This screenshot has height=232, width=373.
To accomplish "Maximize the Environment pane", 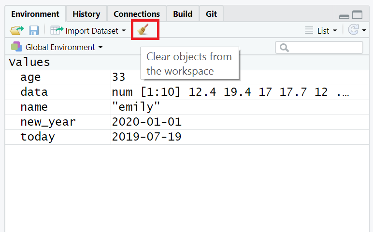I will point(357,15).
